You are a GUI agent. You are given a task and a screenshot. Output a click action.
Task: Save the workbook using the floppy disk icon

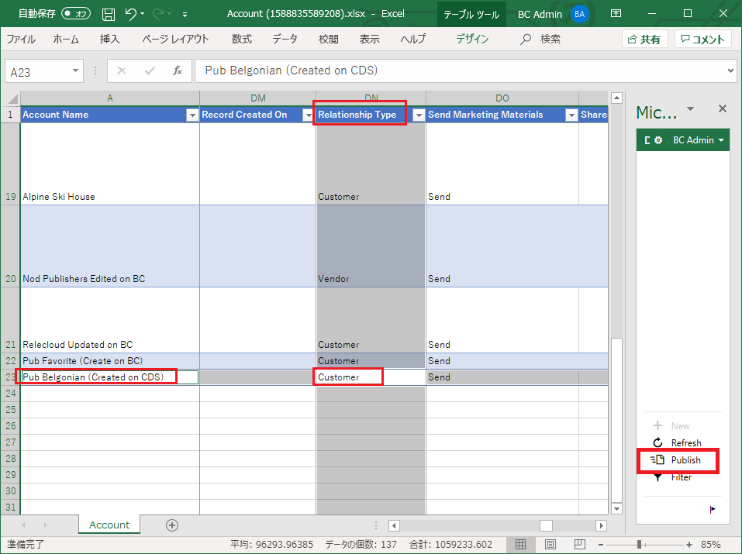[x=109, y=14]
